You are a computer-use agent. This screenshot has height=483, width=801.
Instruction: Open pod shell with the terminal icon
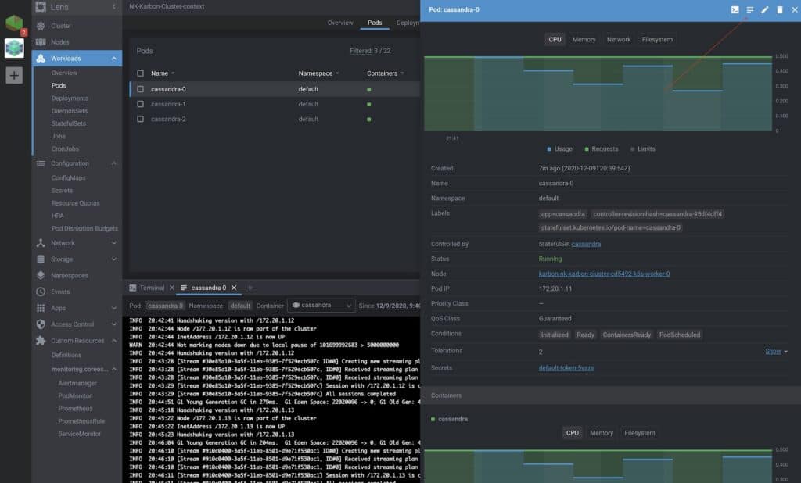[735, 9]
